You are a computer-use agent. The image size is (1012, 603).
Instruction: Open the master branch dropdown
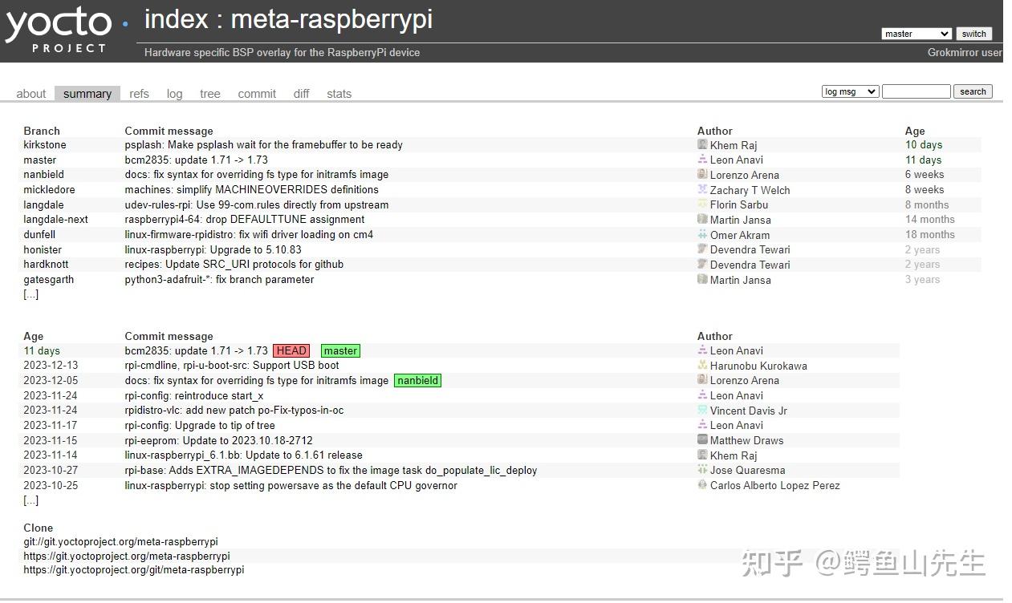[x=916, y=34]
